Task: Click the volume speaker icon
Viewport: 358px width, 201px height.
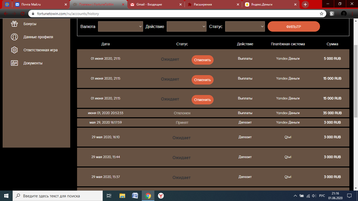Action: pyautogui.click(x=314, y=196)
